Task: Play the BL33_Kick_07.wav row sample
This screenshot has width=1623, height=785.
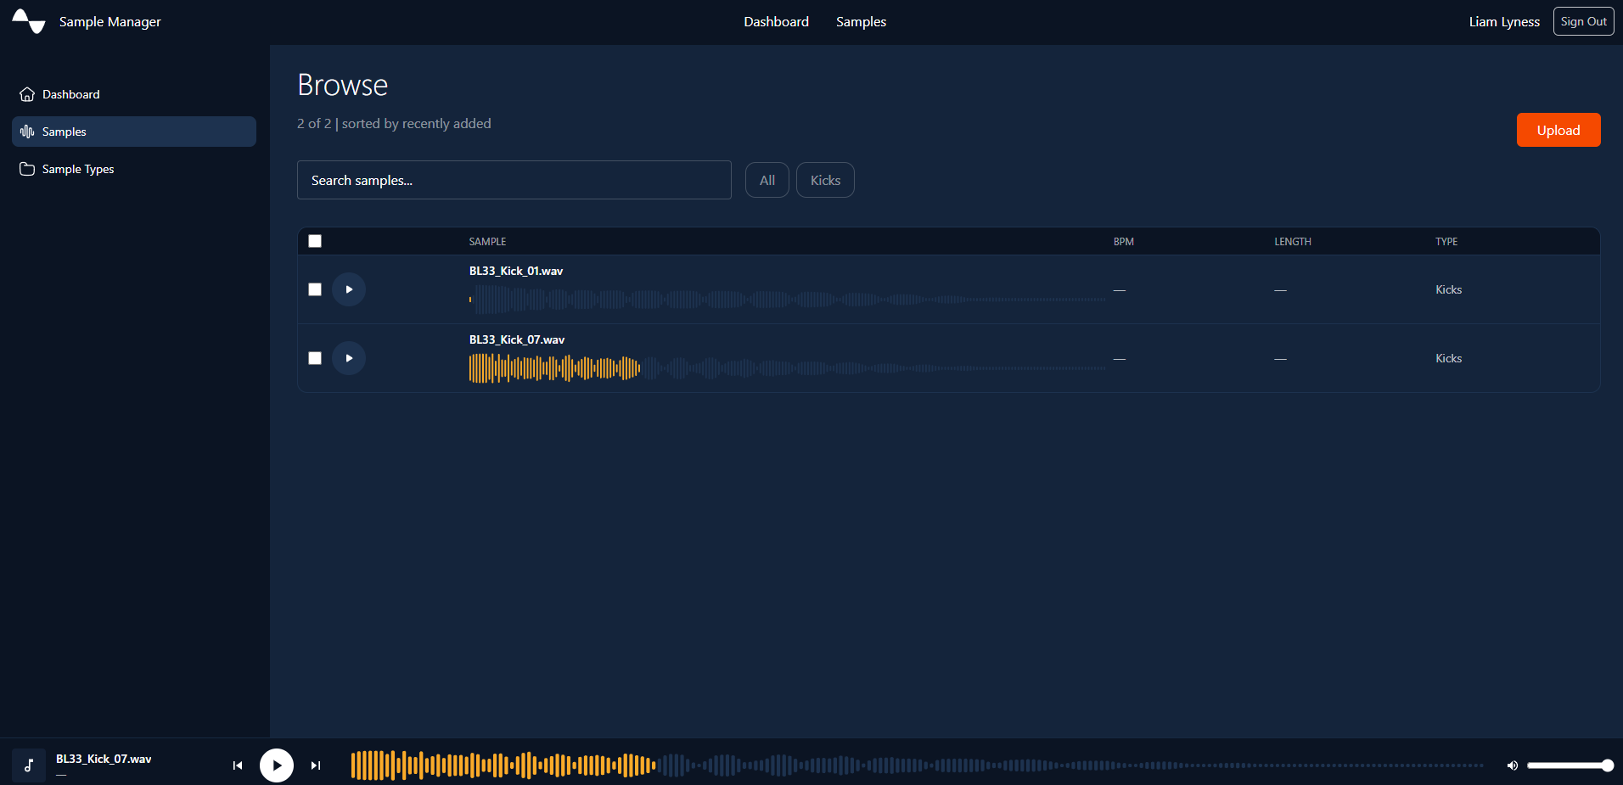Action: point(349,358)
